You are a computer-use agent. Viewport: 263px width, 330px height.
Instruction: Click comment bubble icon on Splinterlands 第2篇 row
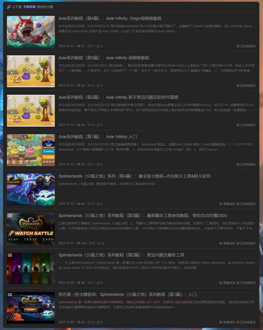pos(89,283)
